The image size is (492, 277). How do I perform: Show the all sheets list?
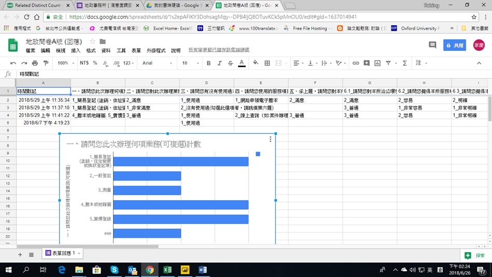point(32,255)
